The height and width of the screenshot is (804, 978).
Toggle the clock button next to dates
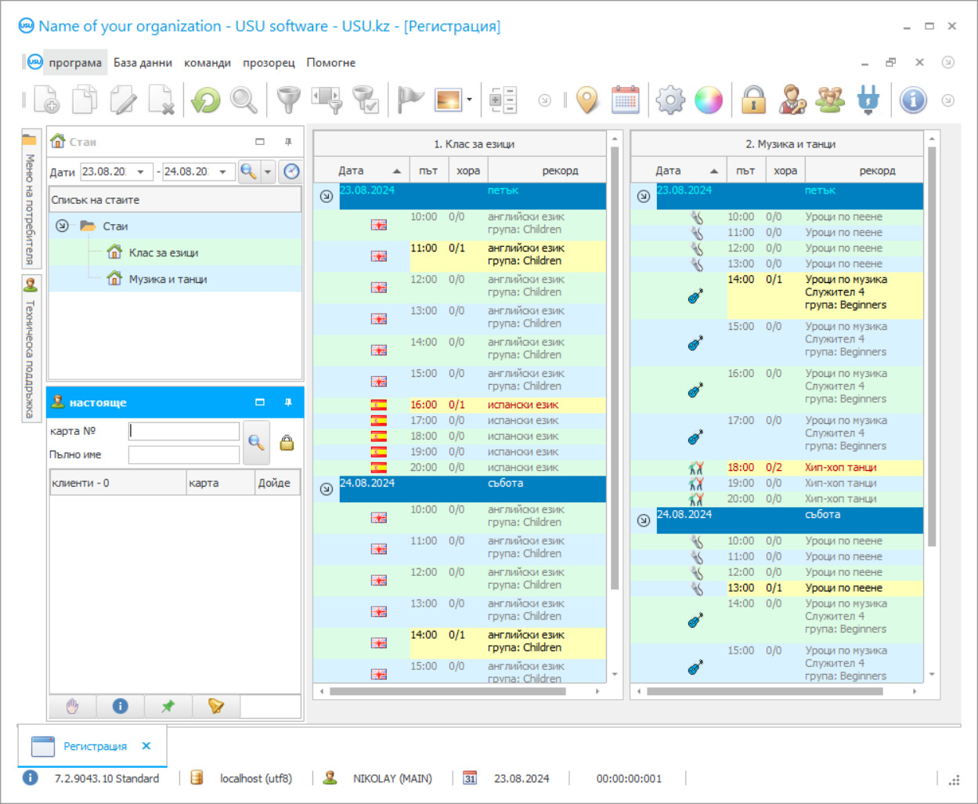291,172
